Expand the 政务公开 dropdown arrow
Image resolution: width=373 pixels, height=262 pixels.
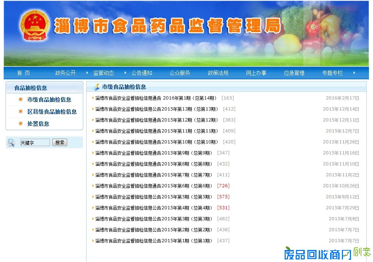click(87, 73)
